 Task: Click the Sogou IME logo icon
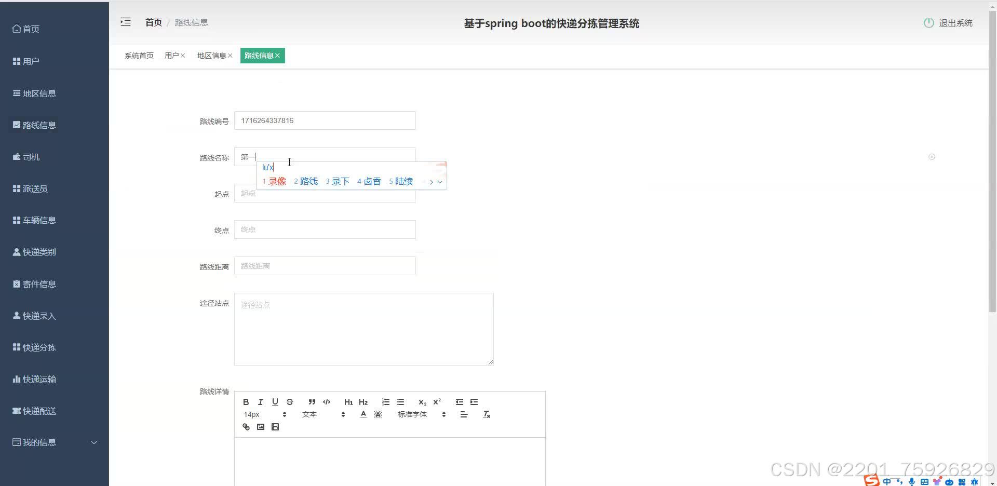click(x=872, y=481)
